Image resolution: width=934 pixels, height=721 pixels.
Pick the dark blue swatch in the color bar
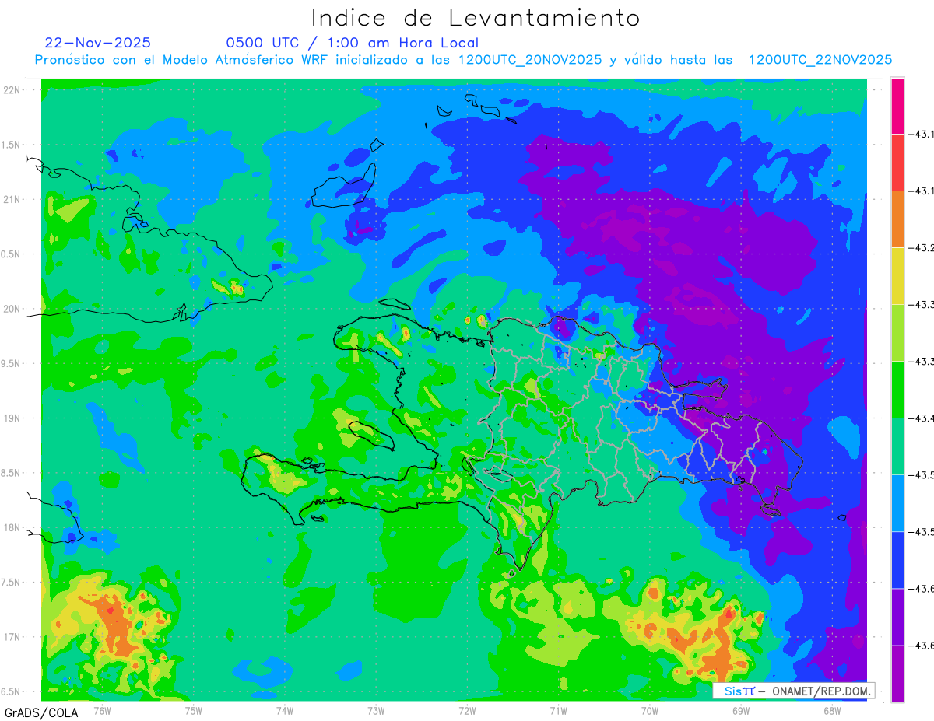click(897, 560)
